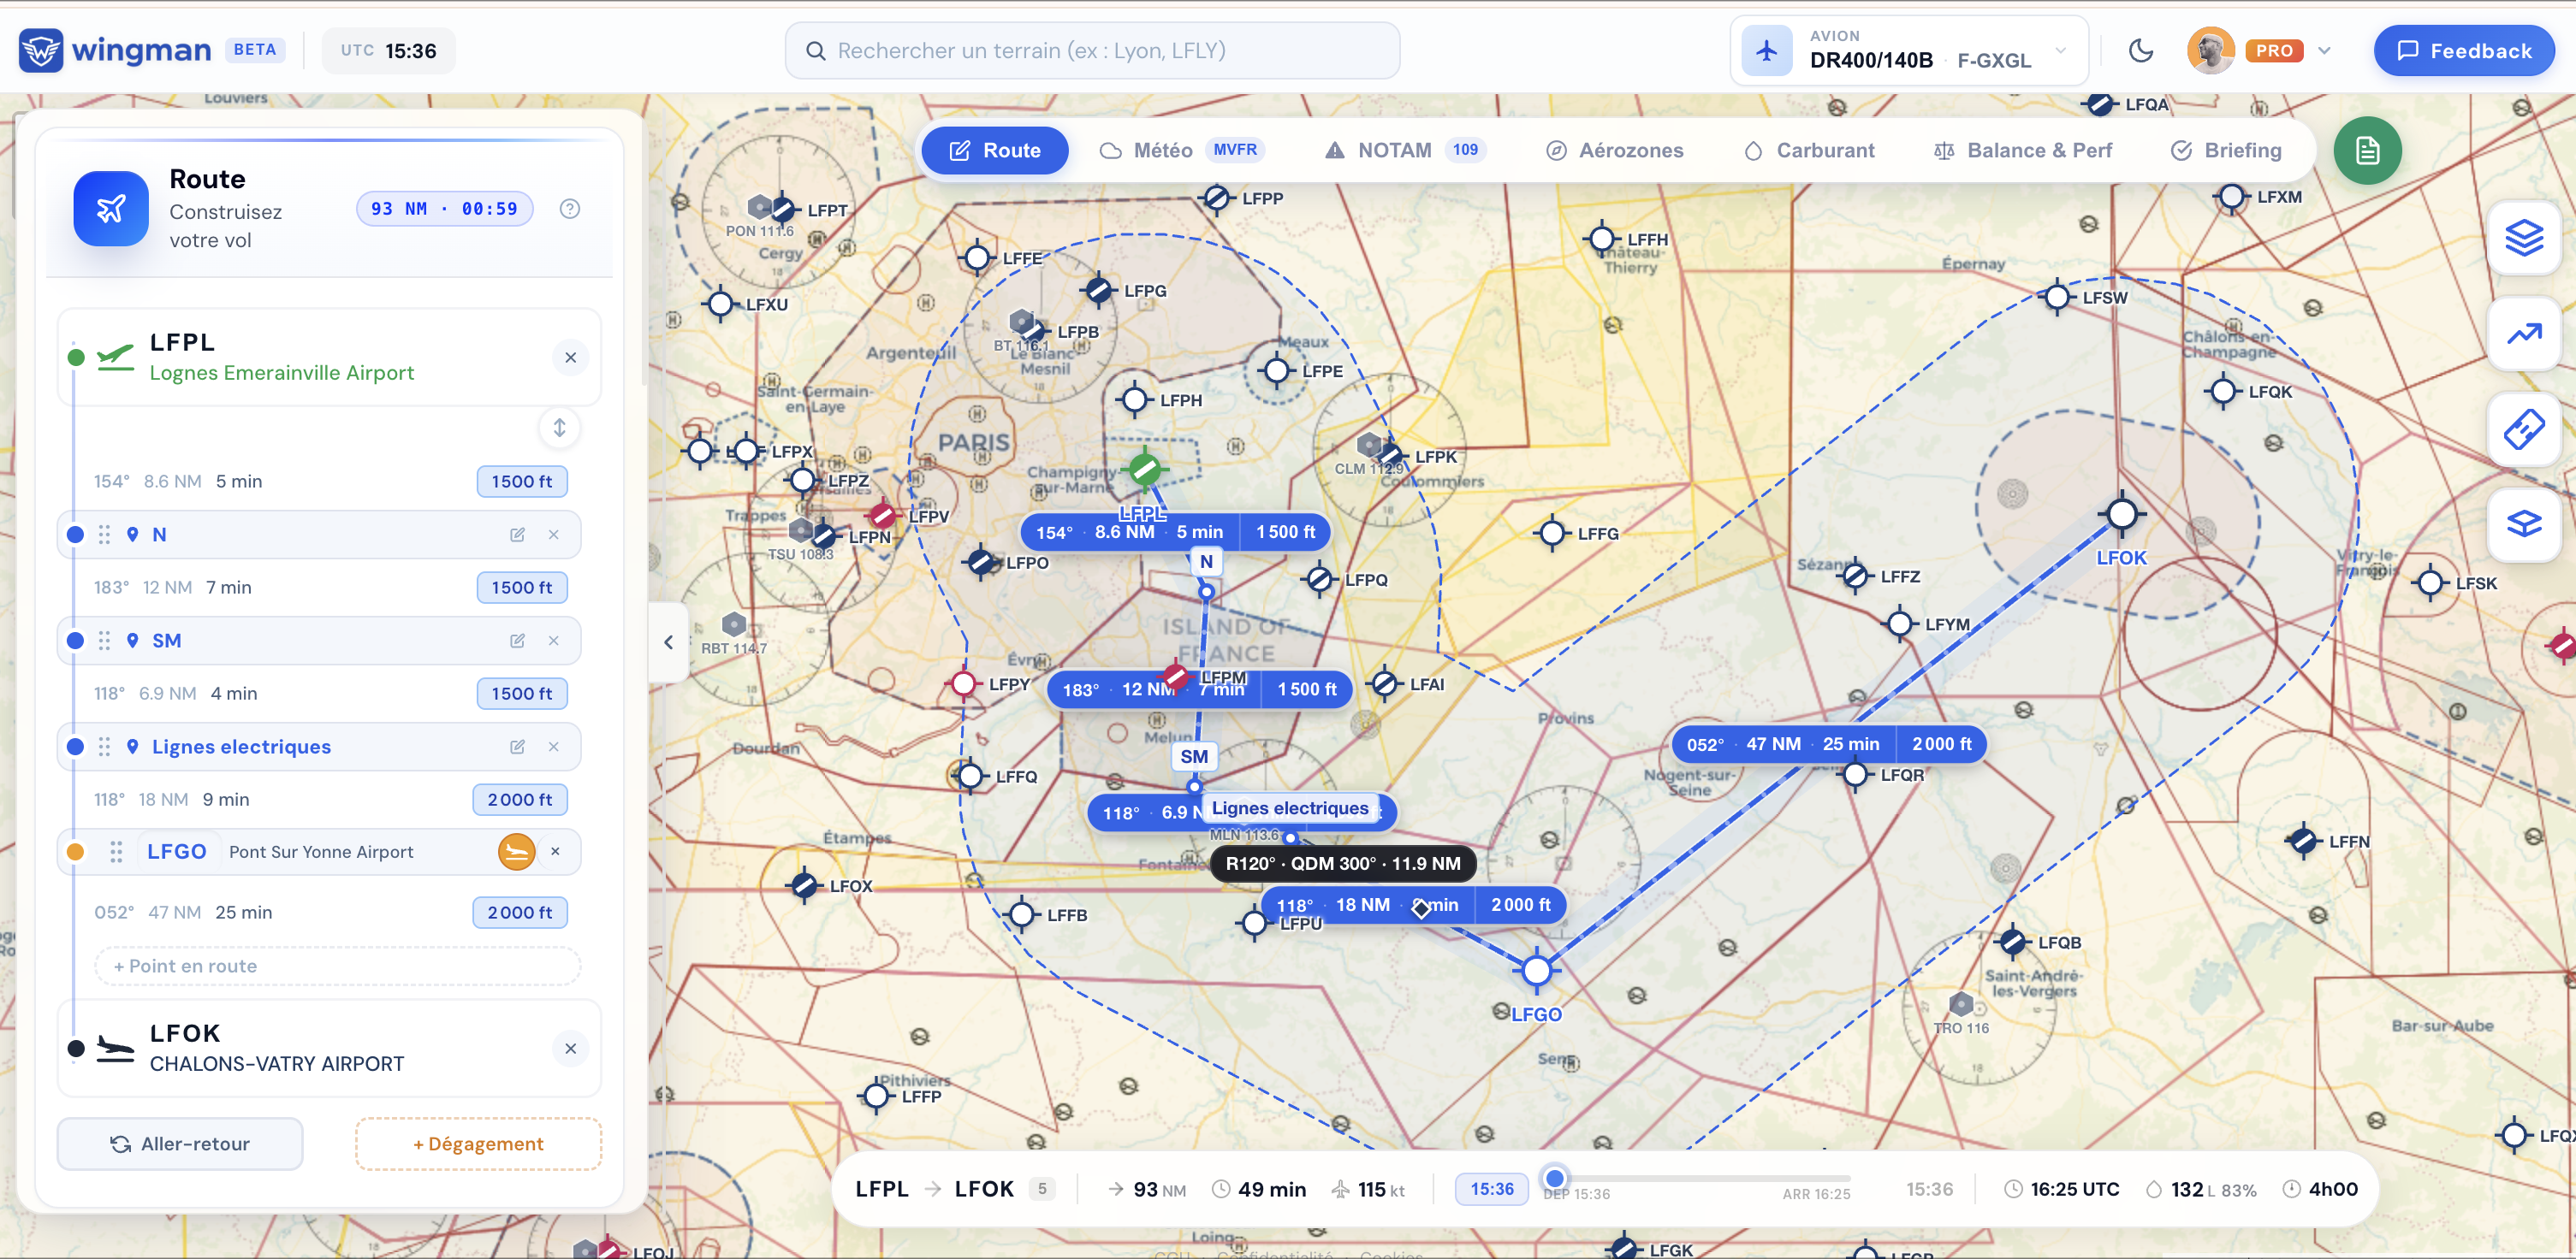
Task: Toggle LFGO orange landing icon
Action: [516, 851]
